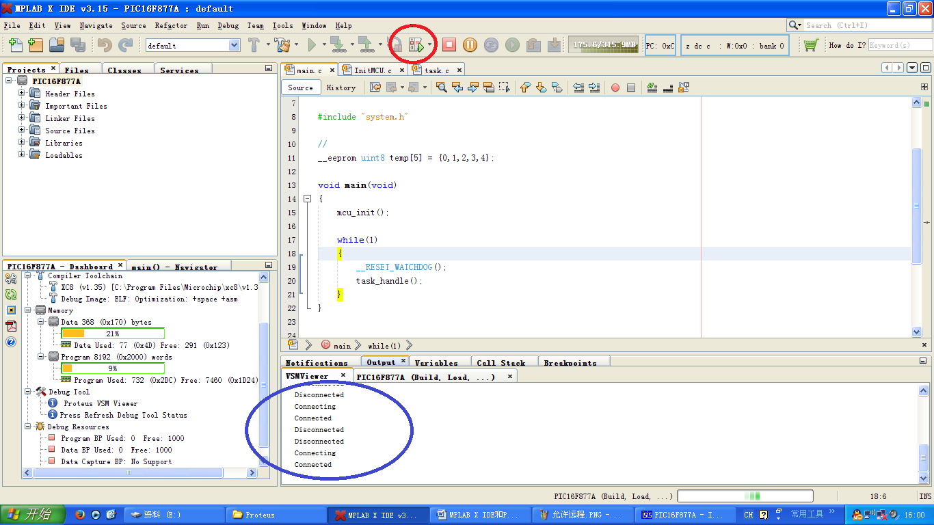Viewport: 934px width, 525px height.
Task: Click the Windows Start button
Action: click(x=32, y=515)
